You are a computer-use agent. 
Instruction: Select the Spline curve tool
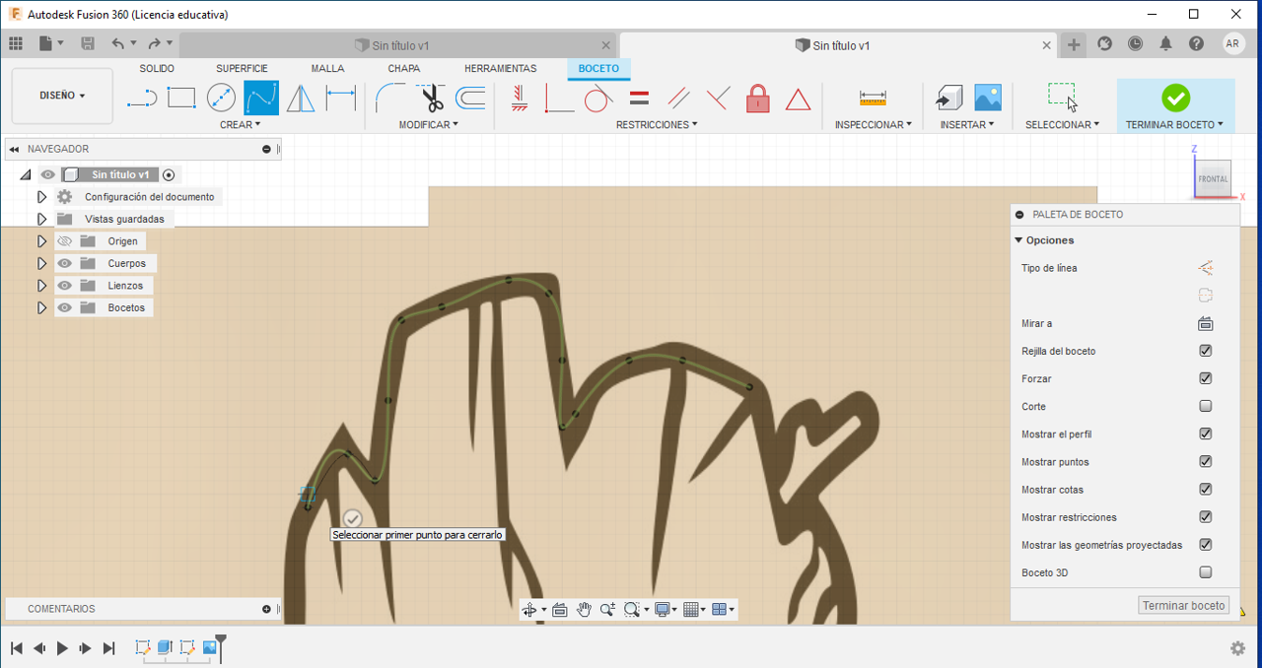click(261, 98)
